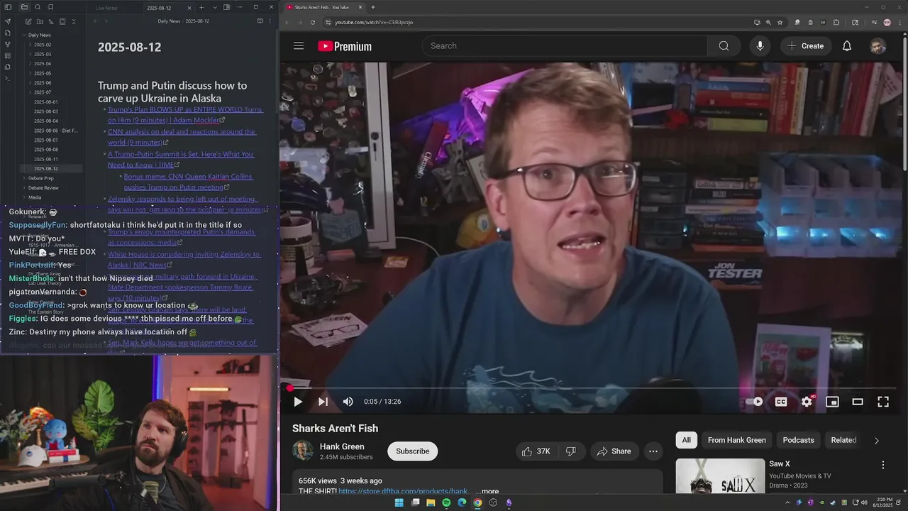Viewport: 908px width, 511px height.
Task: Select the All filter chip
Action: point(686,440)
